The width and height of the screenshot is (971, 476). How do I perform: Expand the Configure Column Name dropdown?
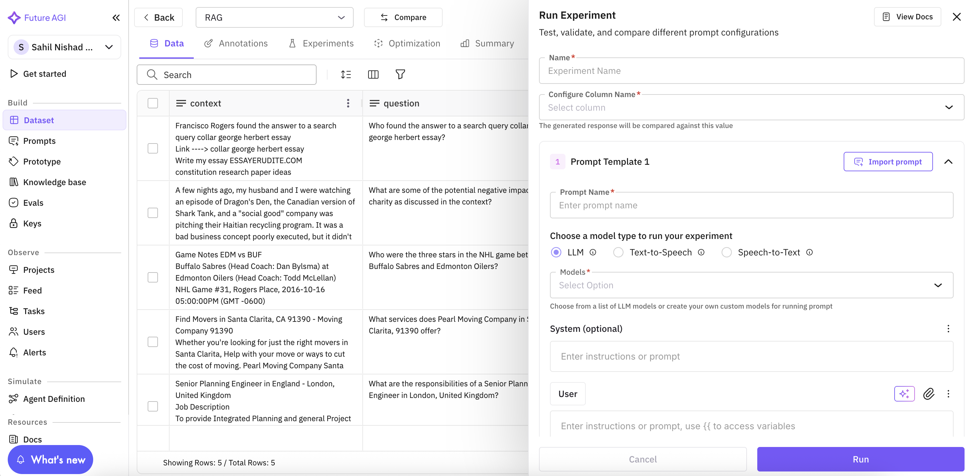coord(751,107)
